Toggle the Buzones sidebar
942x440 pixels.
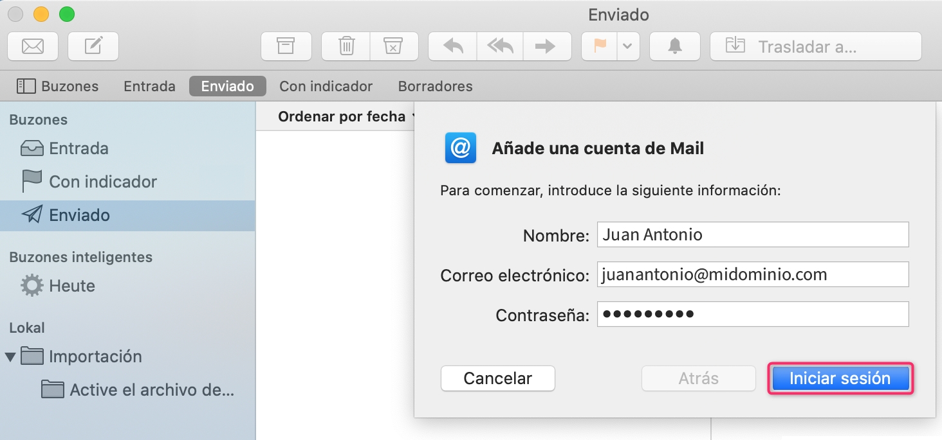point(57,86)
